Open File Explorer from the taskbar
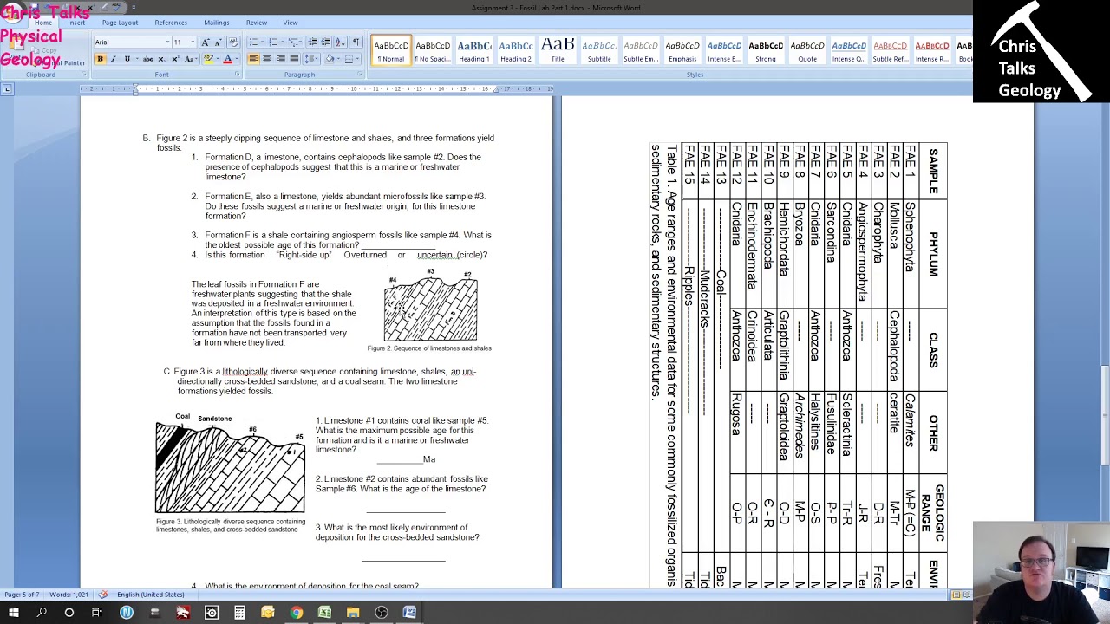This screenshot has width=1110, height=624. pos(353,613)
